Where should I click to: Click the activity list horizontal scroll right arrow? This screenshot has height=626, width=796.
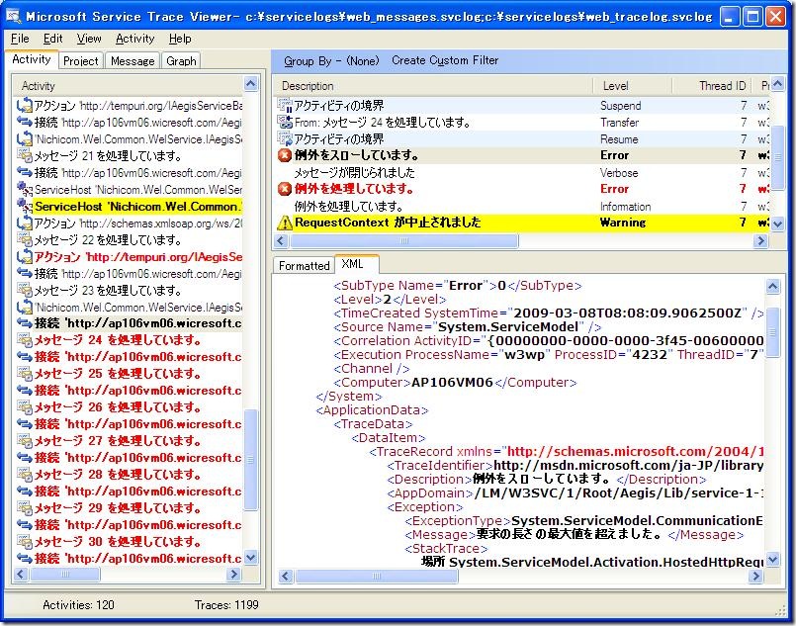[233, 575]
